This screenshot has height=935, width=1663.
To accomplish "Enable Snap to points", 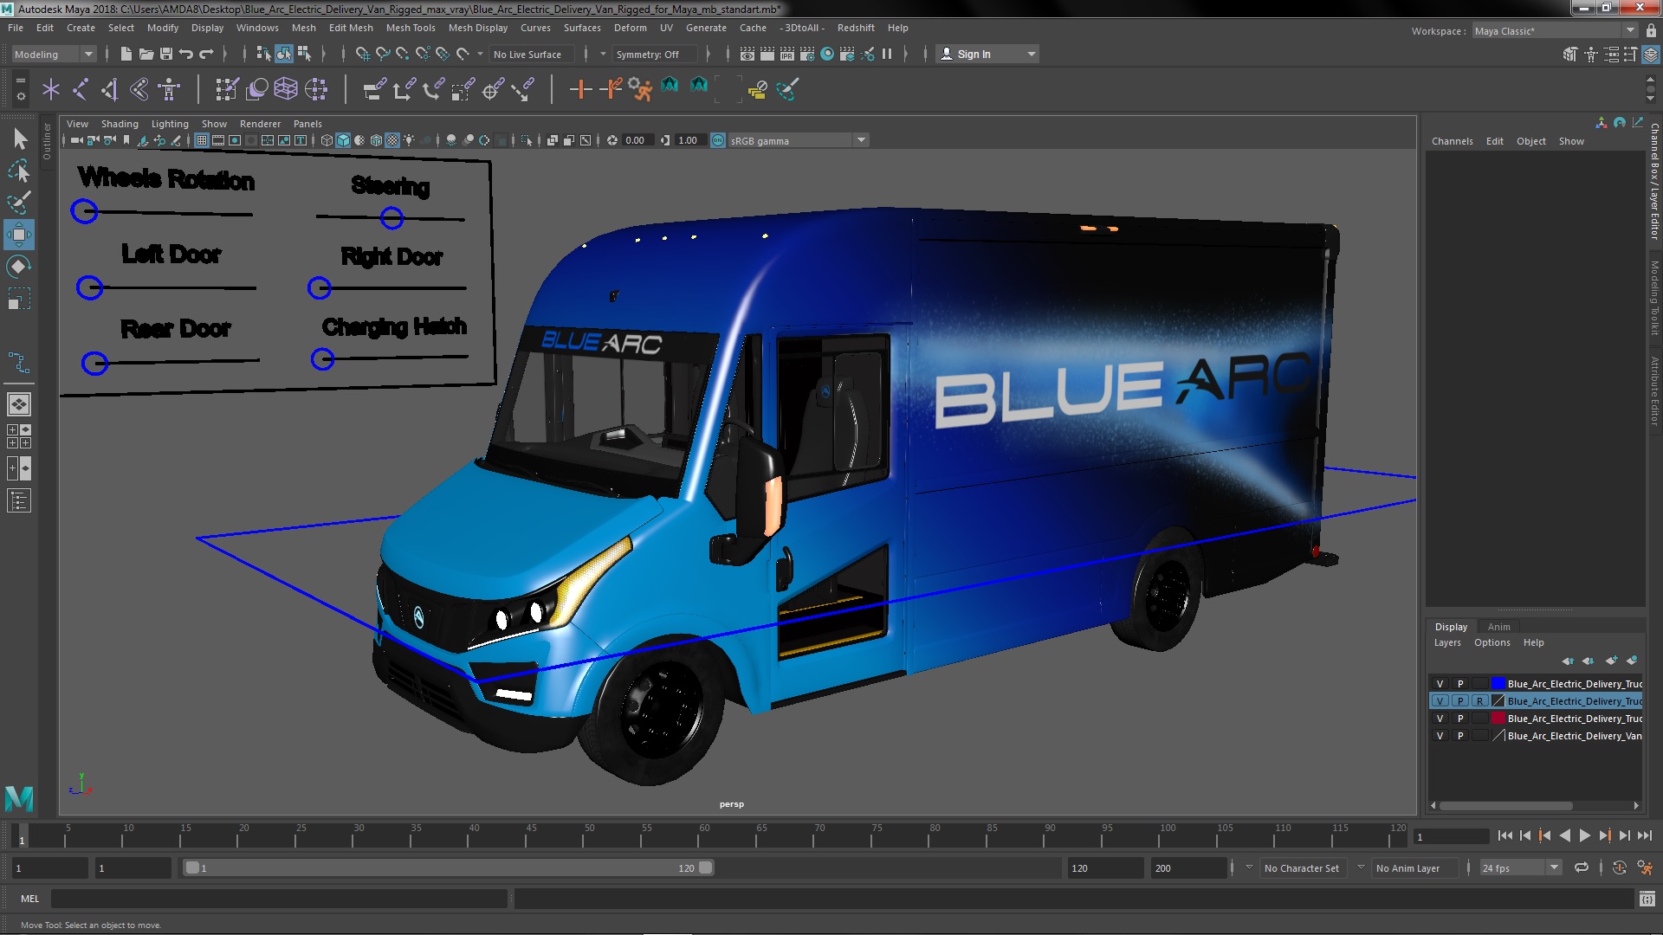I will (403, 54).
